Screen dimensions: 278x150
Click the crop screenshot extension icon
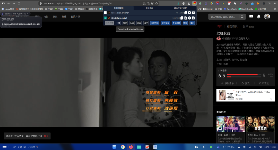235,3
